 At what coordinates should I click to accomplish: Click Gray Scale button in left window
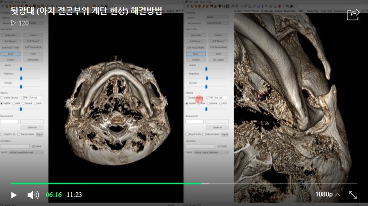(10, 35)
